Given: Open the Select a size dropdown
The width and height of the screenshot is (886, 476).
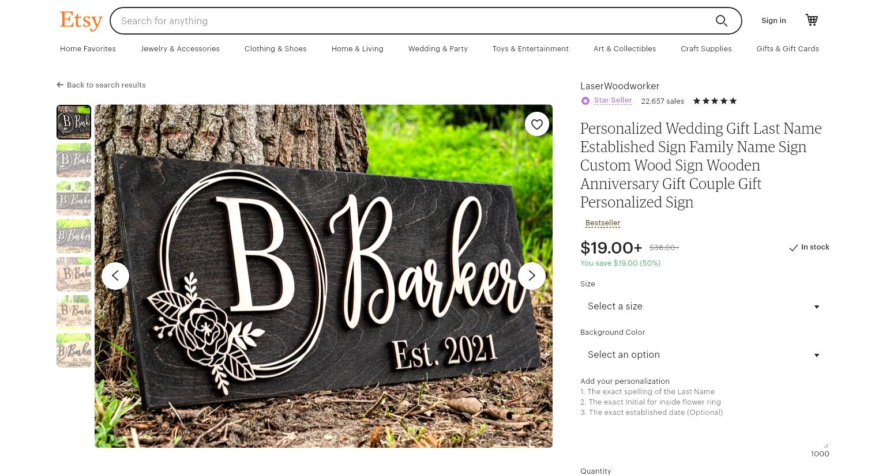Looking at the screenshot, I should click(704, 307).
